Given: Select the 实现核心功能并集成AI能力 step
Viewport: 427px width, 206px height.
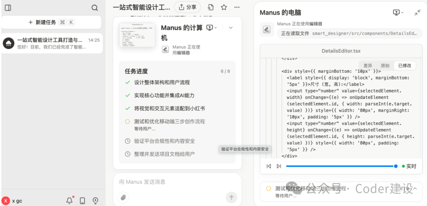Looking at the screenshot, I should 164,95.
